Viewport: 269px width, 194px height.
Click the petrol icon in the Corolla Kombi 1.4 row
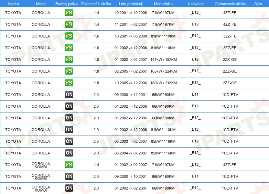69,164
